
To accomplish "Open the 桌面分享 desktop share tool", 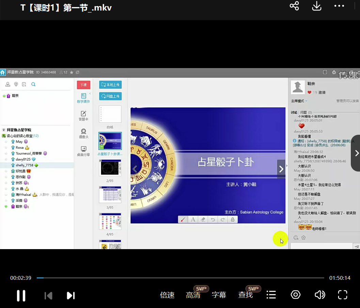I will pos(83,151).
